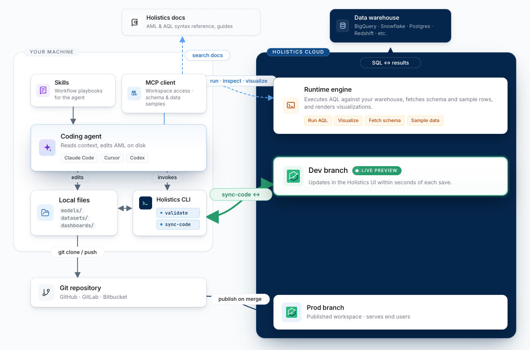The width and height of the screenshot is (530, 350).
Task: Click the "Holistics docs" card title
Action: tap(166, 18)
